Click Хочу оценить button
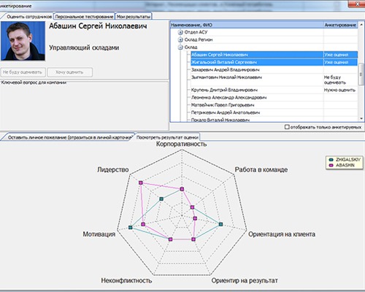This screenshot has width=365, height=292. click(70, 72)
